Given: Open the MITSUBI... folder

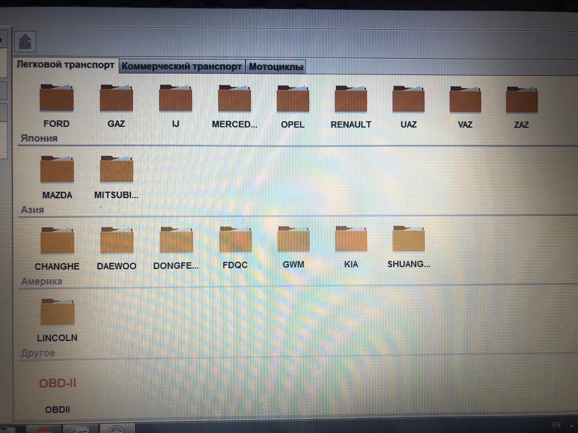Looking at the screenshot, I should tap(116, 169).
